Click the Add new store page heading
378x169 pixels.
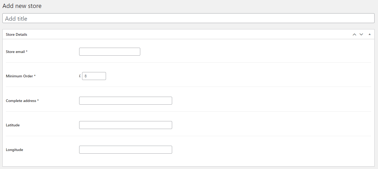click(22, 6)
